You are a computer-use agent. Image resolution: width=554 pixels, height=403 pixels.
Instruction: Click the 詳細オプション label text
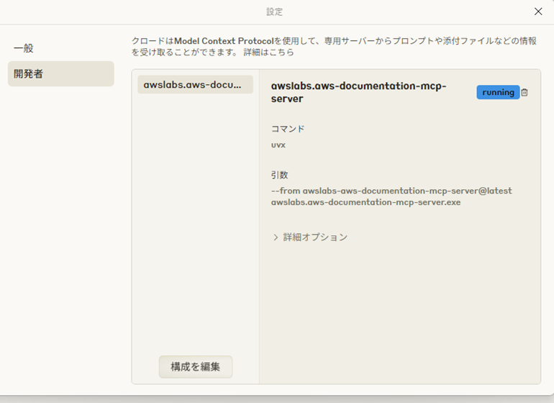coord(315,237)
